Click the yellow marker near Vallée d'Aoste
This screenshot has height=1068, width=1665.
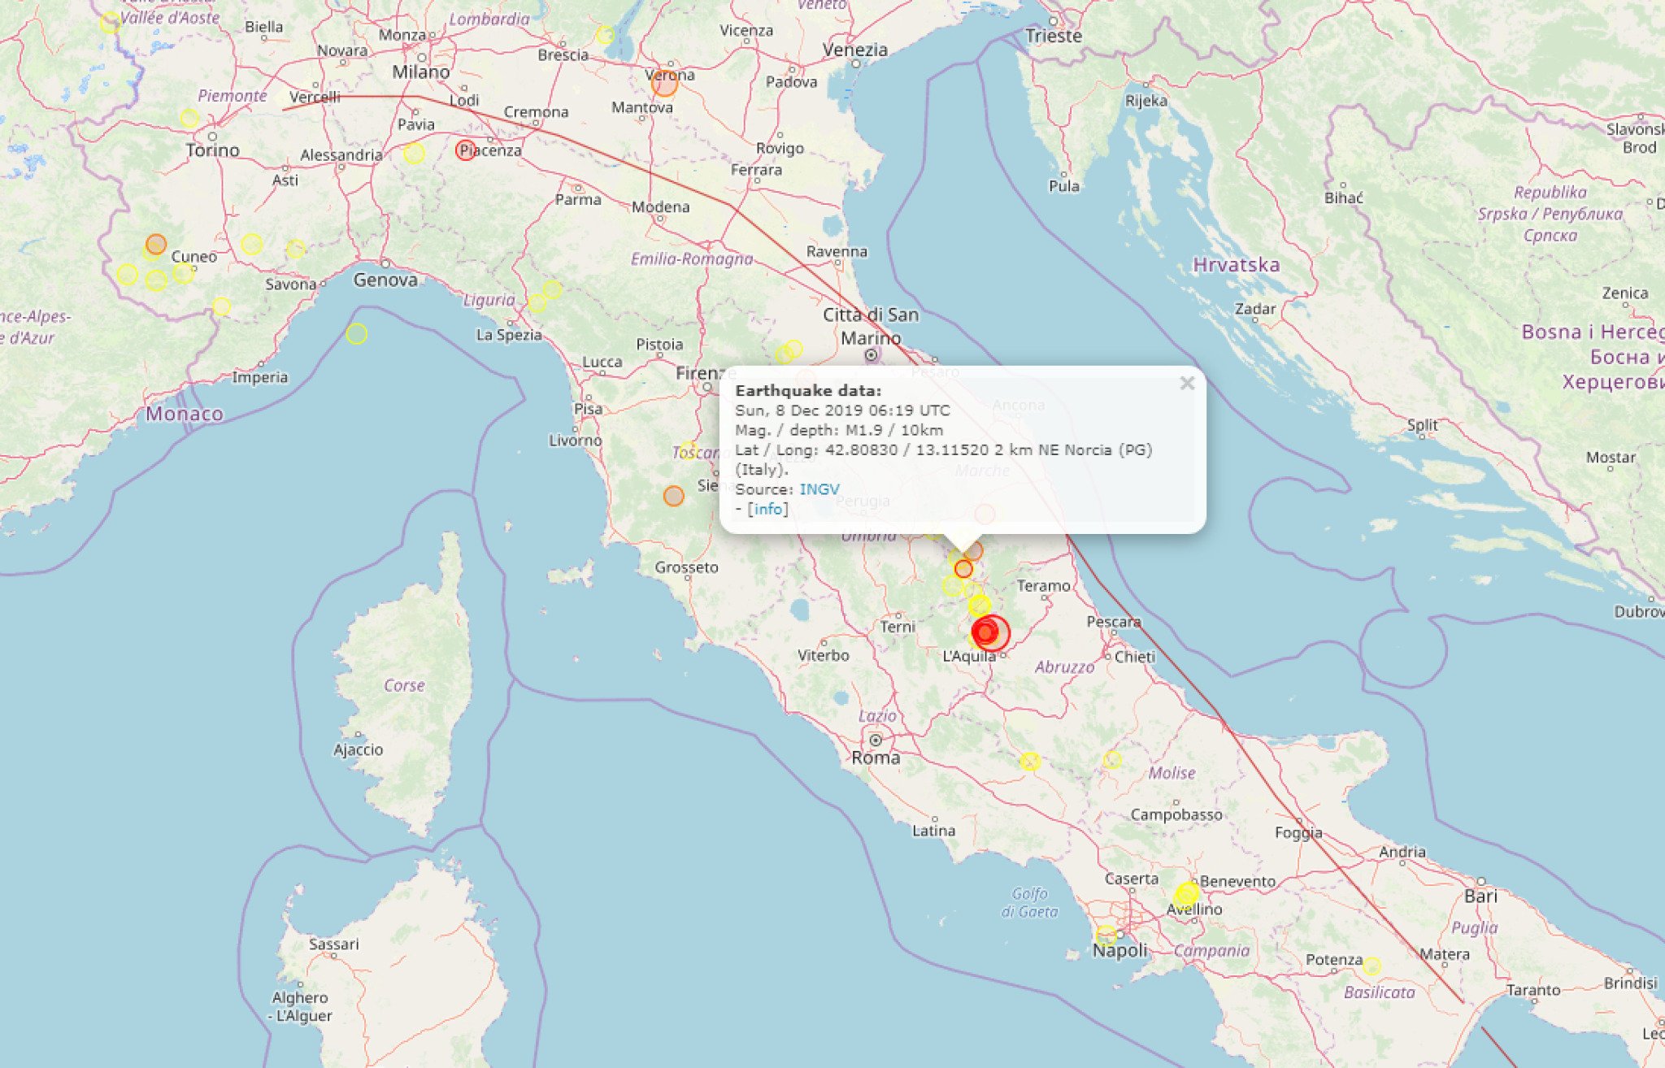(x=110, y=23)
